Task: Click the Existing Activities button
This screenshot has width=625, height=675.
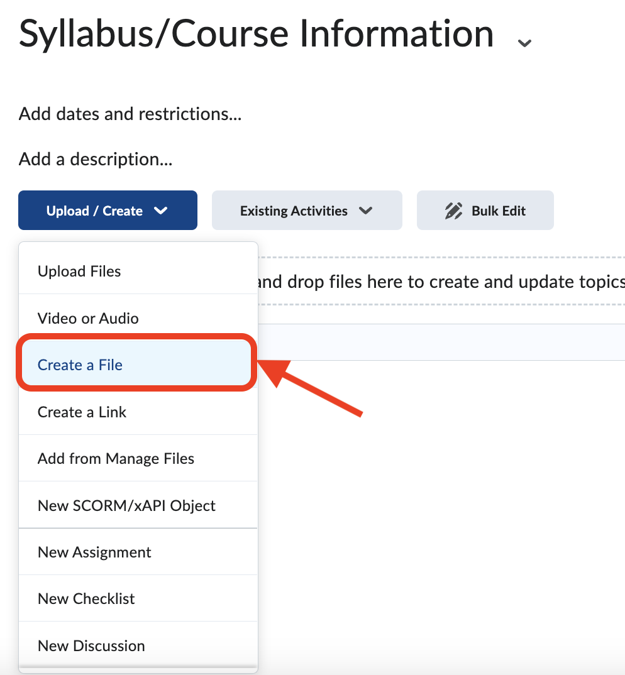Action: 307,211
